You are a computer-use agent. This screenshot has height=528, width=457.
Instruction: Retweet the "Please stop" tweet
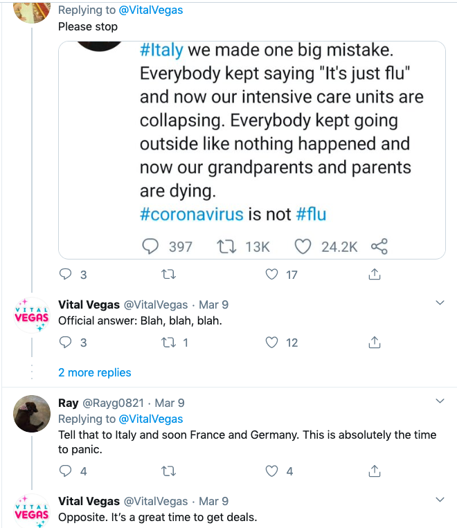point(167,275)
